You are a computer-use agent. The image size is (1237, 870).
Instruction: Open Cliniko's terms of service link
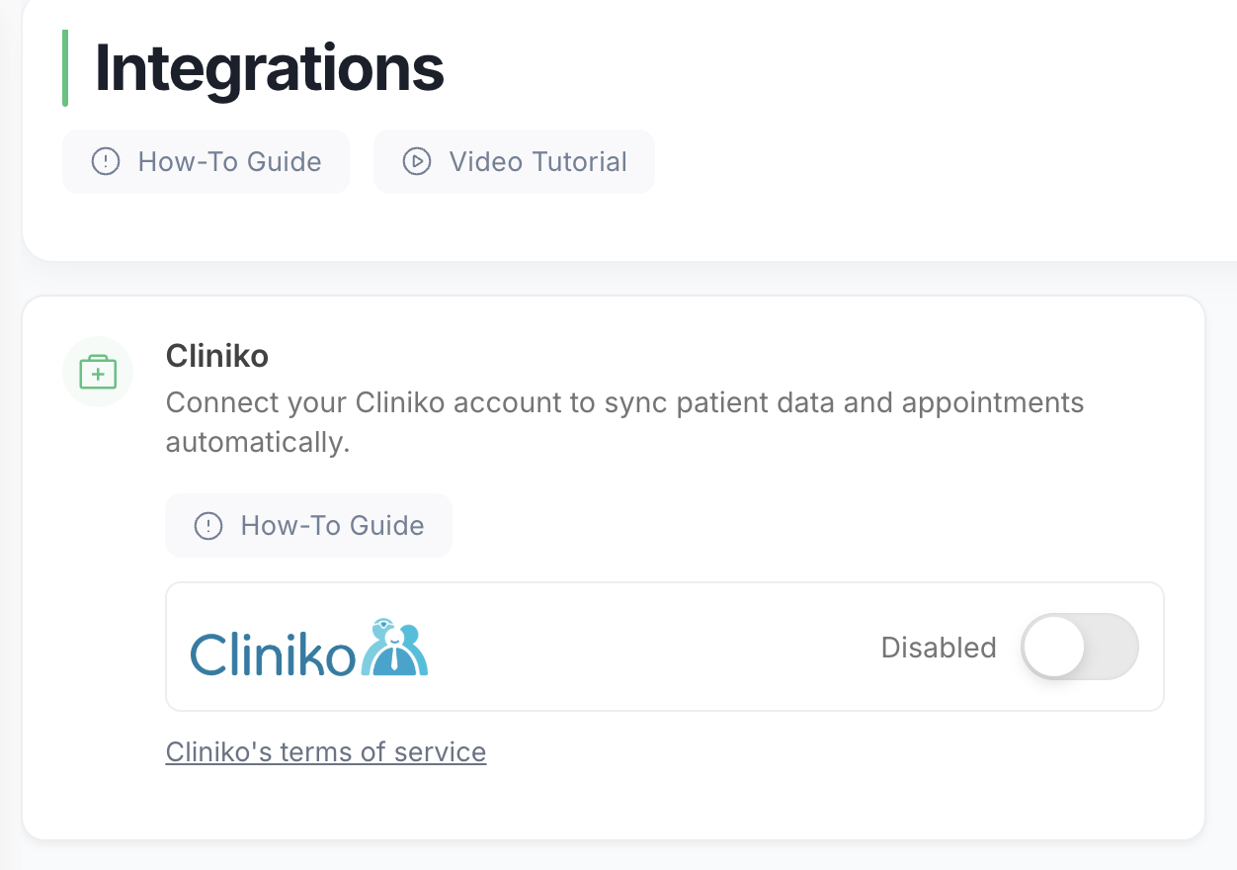pyautogui.click(x=326, y=752)
